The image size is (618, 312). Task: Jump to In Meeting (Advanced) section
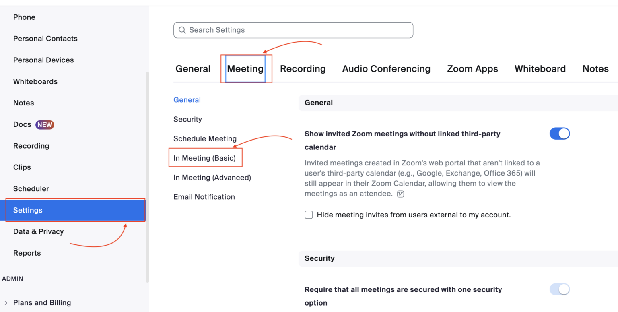click(212, 178)
